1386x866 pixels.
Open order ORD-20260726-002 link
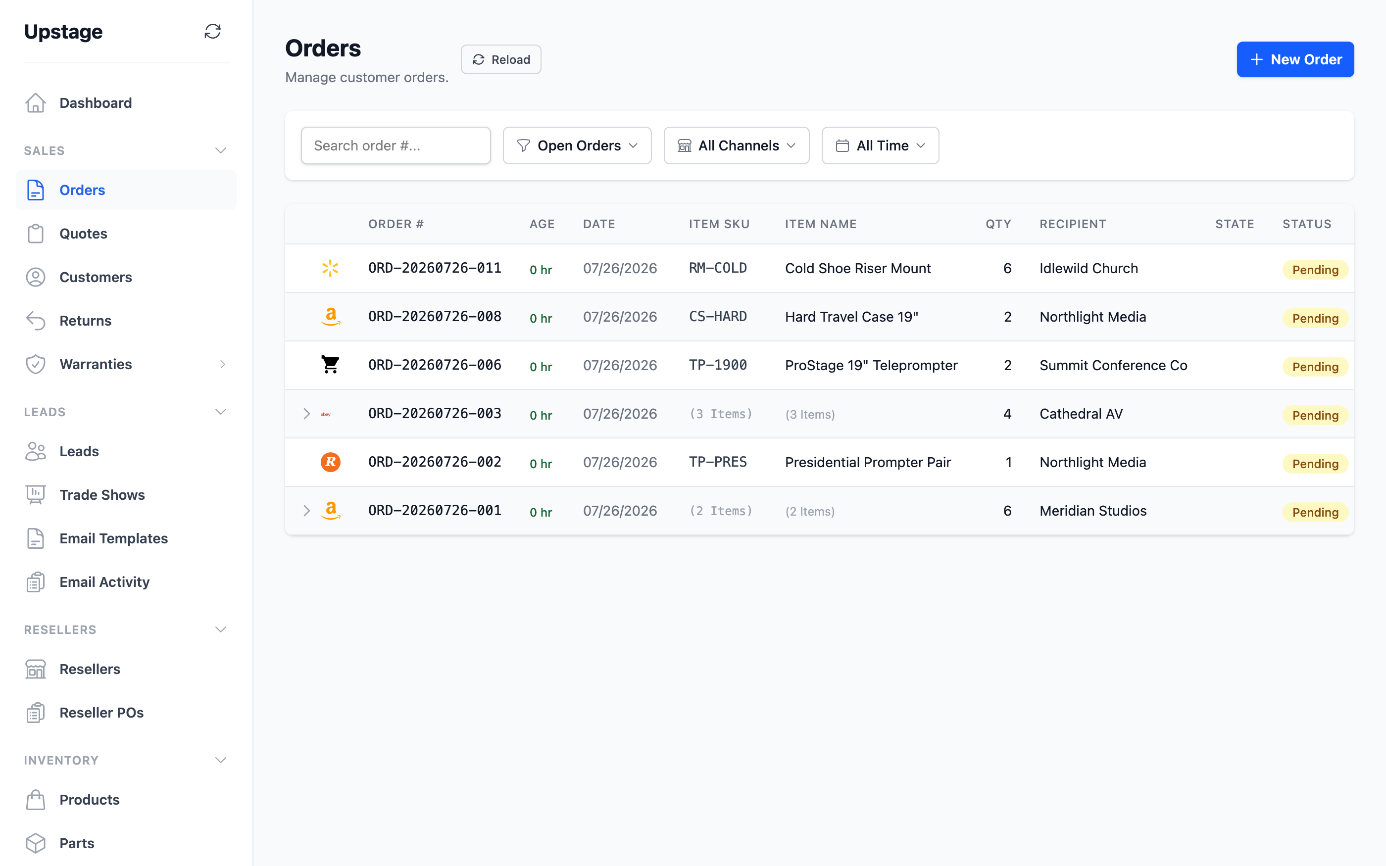(435, 462)
